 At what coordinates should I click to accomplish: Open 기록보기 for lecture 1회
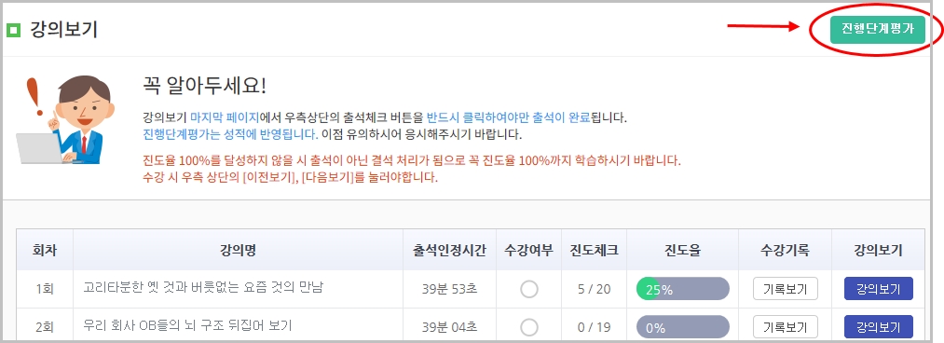tap(785, 289)
